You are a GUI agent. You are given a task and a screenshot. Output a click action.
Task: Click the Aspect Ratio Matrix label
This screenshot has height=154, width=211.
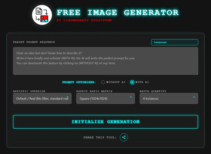(94, 91)
